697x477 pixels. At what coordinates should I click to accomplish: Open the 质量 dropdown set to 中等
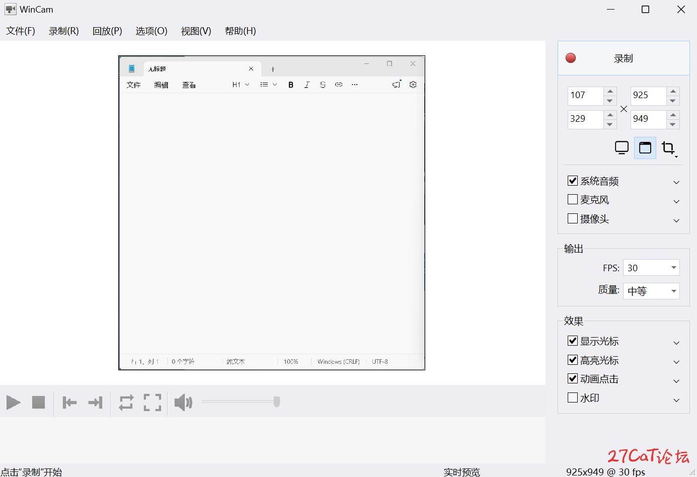coord(651,291)
